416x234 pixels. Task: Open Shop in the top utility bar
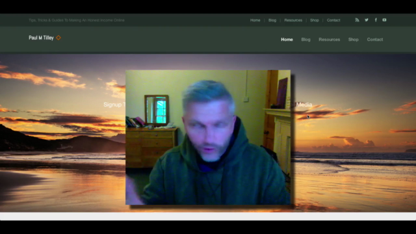pos(315,20)
